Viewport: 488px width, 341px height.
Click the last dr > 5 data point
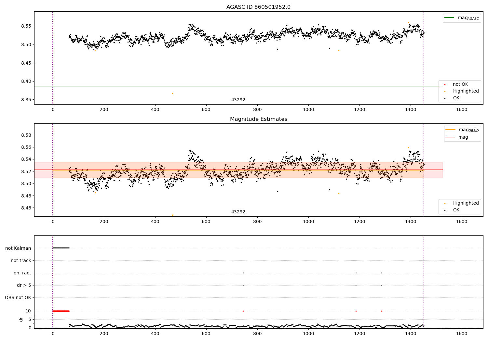point(382,285)
